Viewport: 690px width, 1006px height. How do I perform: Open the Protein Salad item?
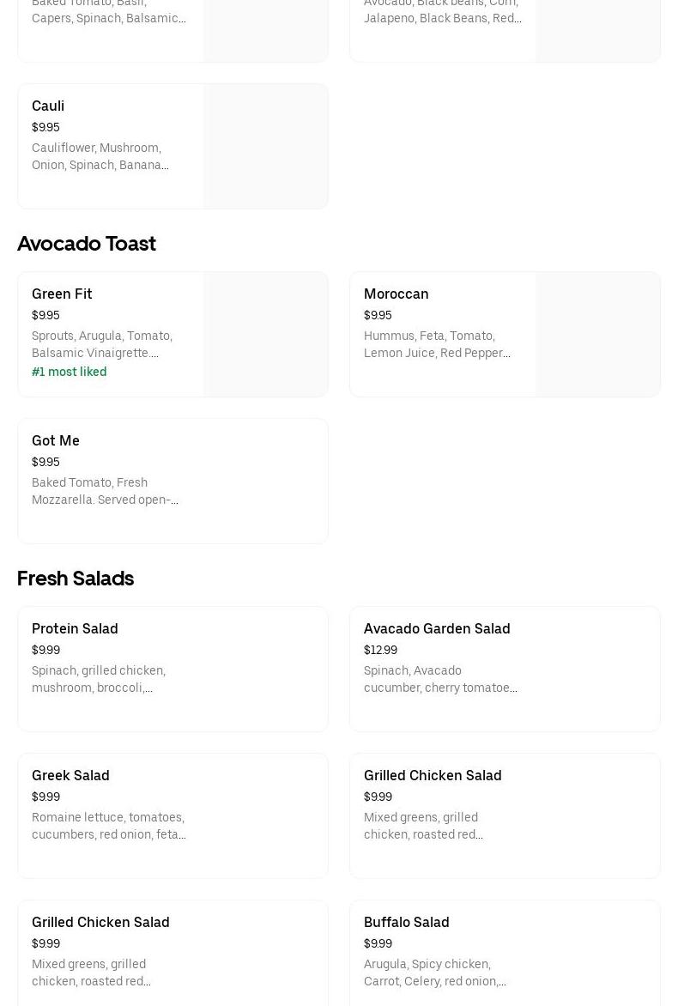tap(75, 629)
